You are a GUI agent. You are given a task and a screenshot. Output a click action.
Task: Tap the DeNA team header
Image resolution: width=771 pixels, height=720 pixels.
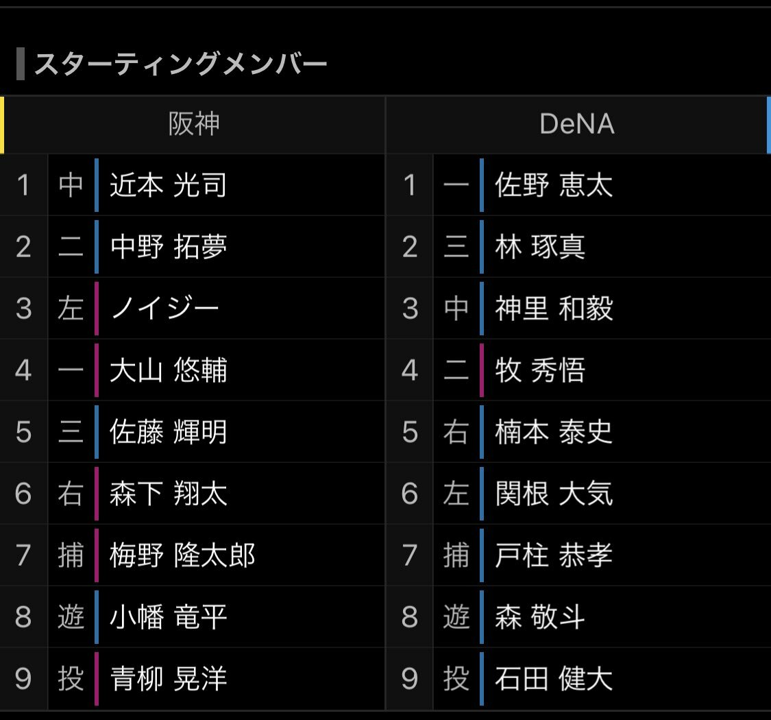[577, 124]
